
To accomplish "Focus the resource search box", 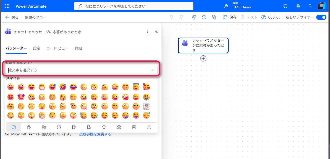I will click(x=134, y=6).
